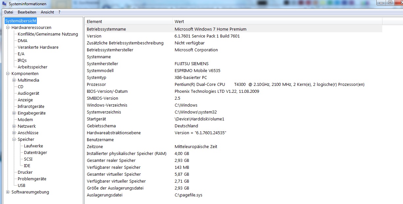403x204 pixels.
Task: Expand the Eingabegeräte branch
Action: pyautogui.click(x=13, y=113)
